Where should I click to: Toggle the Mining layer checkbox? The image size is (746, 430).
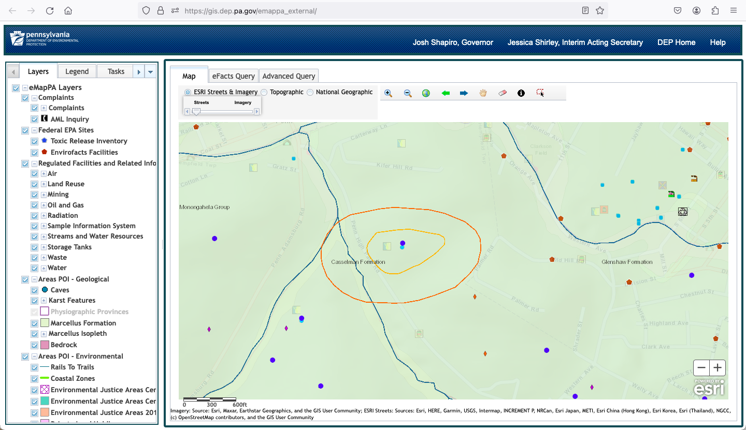[x=34, y=195]
